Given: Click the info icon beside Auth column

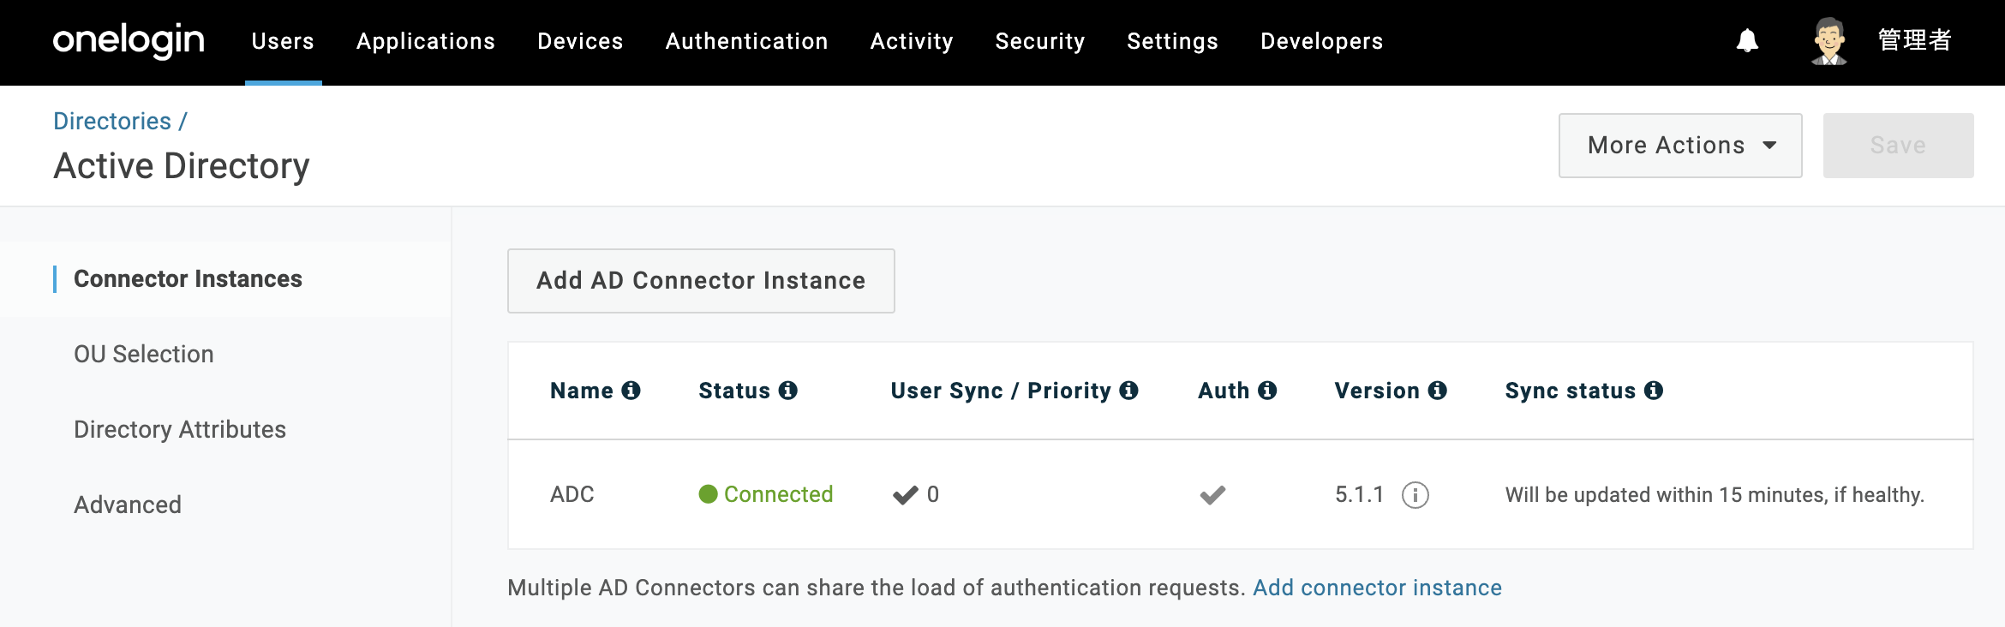Looking at the screenshot, I should click(x=1267, y=391).
